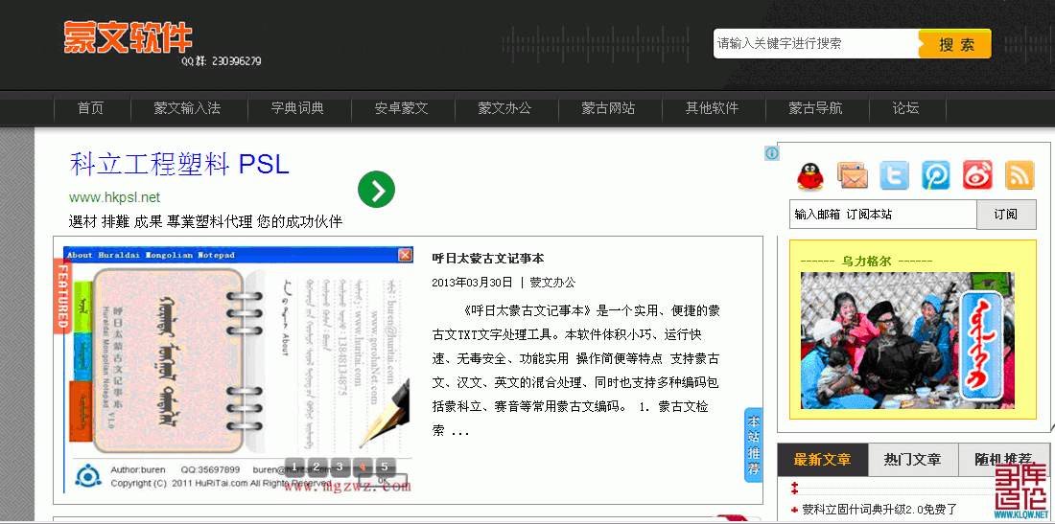1055x524 pixels.
Task: Click the 订阅 subscribe button
Action: click(x=1005, y=215)
